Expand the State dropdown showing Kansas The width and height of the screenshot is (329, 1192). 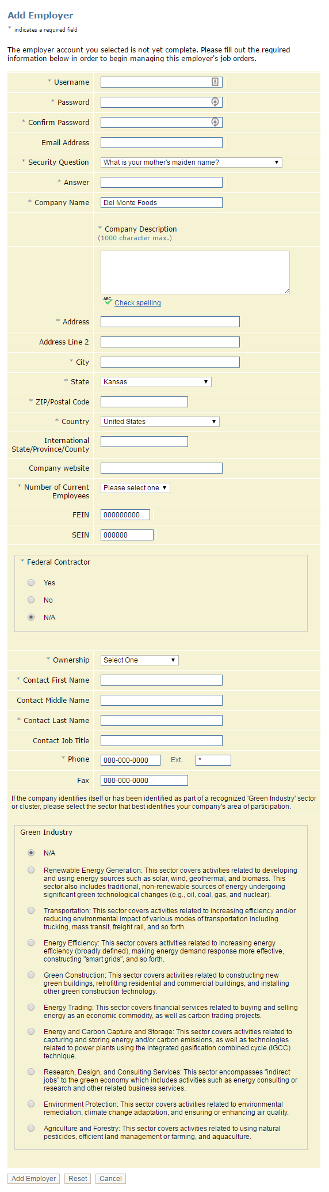pos(156,382)
